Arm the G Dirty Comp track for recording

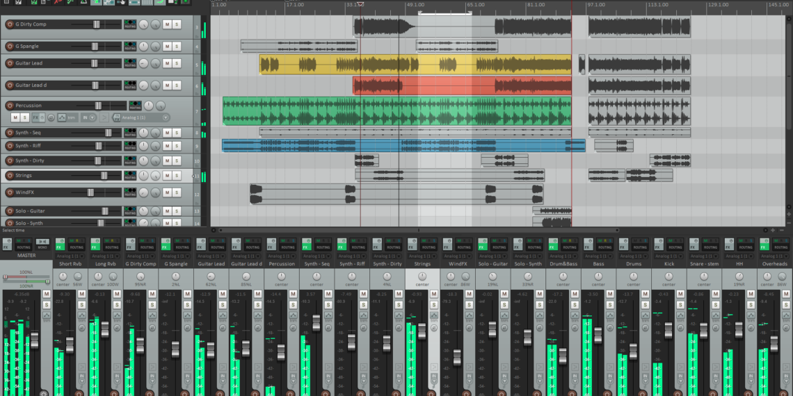tap(9, 24)
